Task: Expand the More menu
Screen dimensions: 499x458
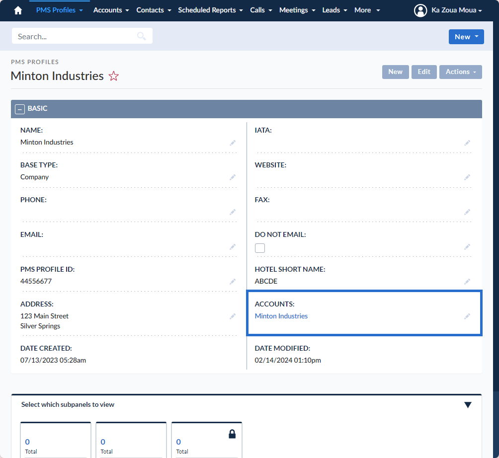Action: [x=367, y=10]
